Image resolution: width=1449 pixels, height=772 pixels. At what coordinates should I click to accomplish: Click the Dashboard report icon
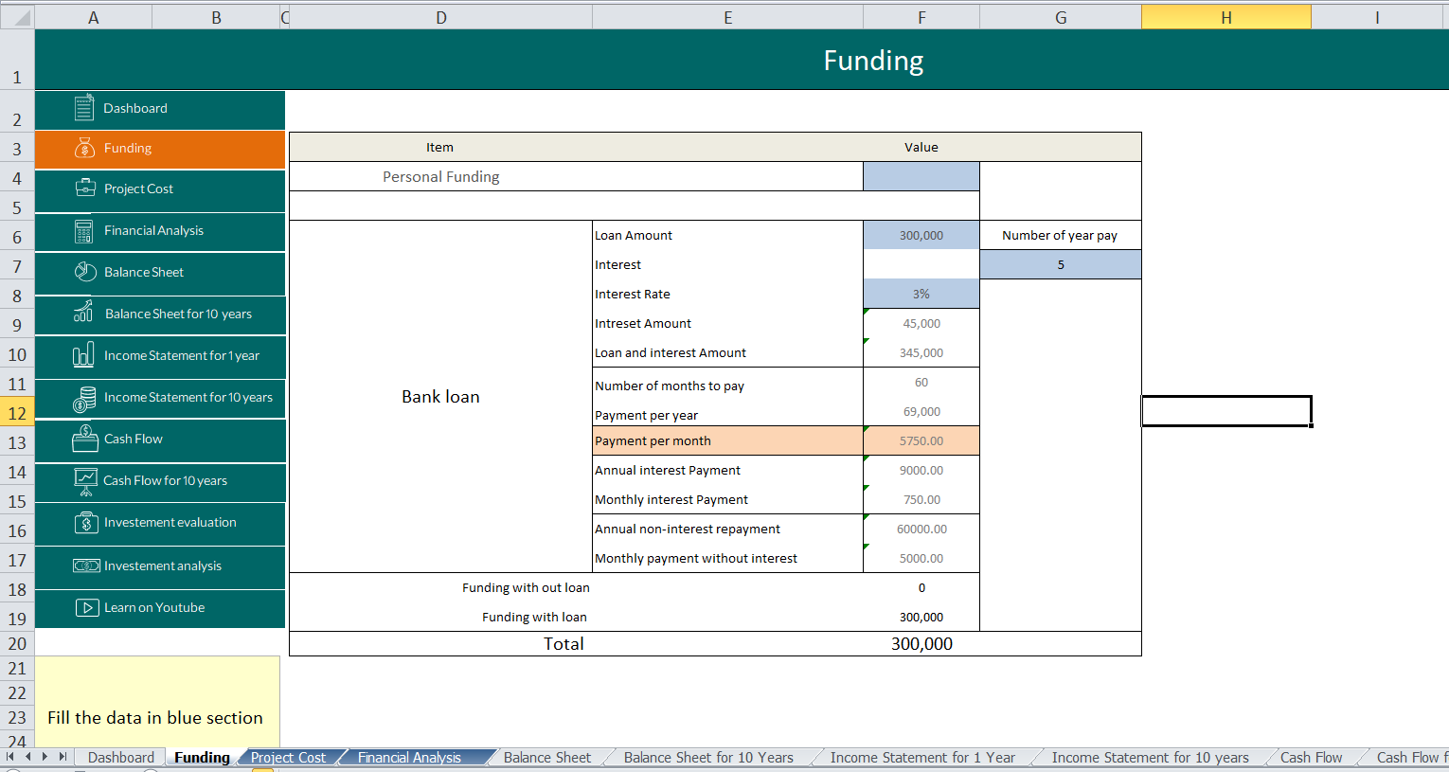[x=83, y=109]
